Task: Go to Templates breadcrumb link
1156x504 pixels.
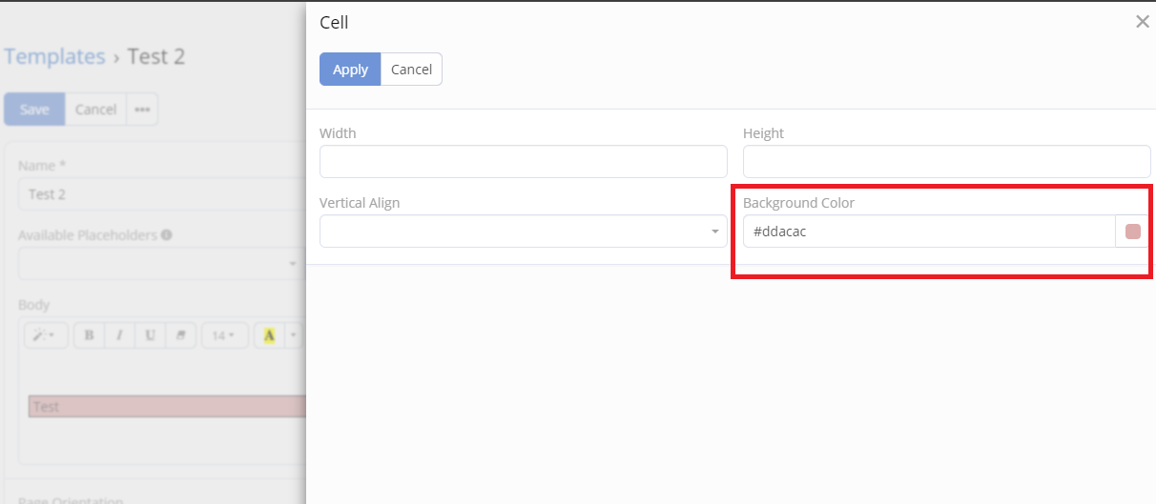Action: [x=54, y=56]
